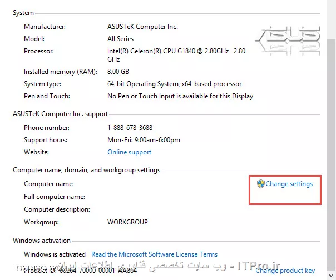
Task: Select the All Series model value
Action: click(120, 39)
